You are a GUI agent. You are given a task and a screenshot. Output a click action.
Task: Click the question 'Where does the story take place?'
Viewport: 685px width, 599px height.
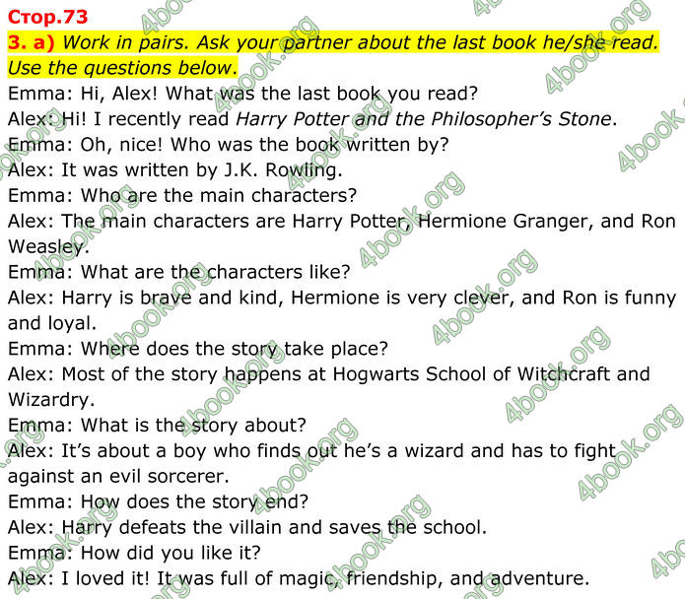pyautogui.click(x=235, y=349)
